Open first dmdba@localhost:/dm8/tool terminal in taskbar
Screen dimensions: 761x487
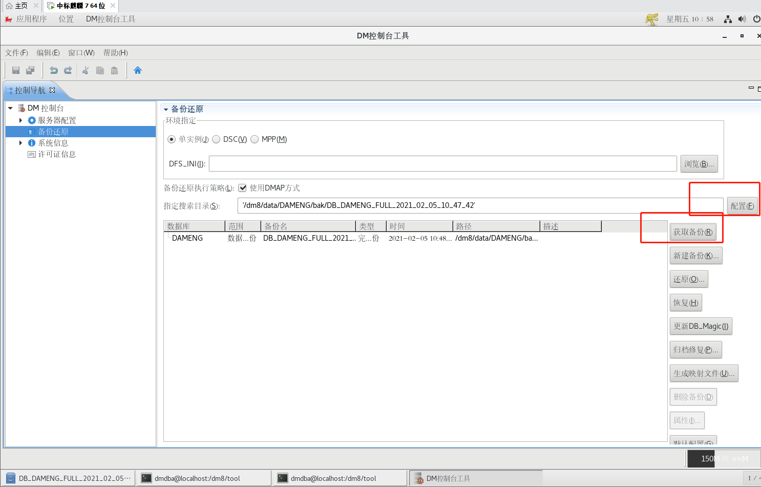(204, 478)
